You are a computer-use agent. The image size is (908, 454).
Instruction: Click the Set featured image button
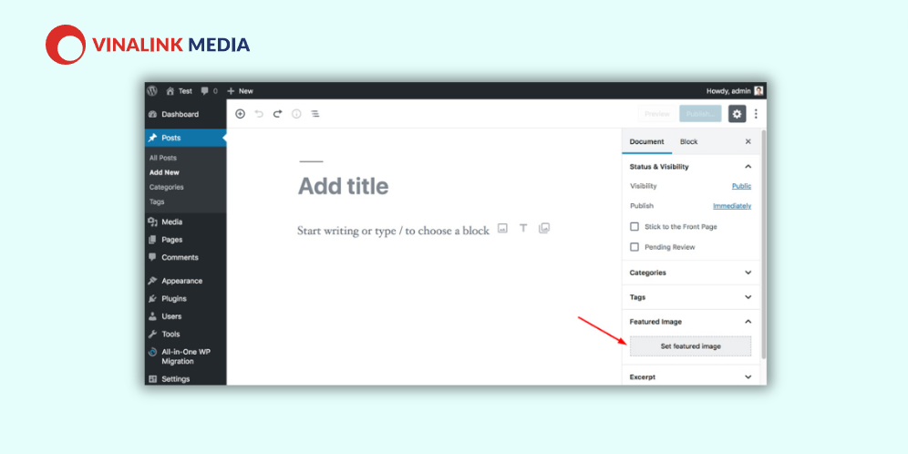coord(690,346)
